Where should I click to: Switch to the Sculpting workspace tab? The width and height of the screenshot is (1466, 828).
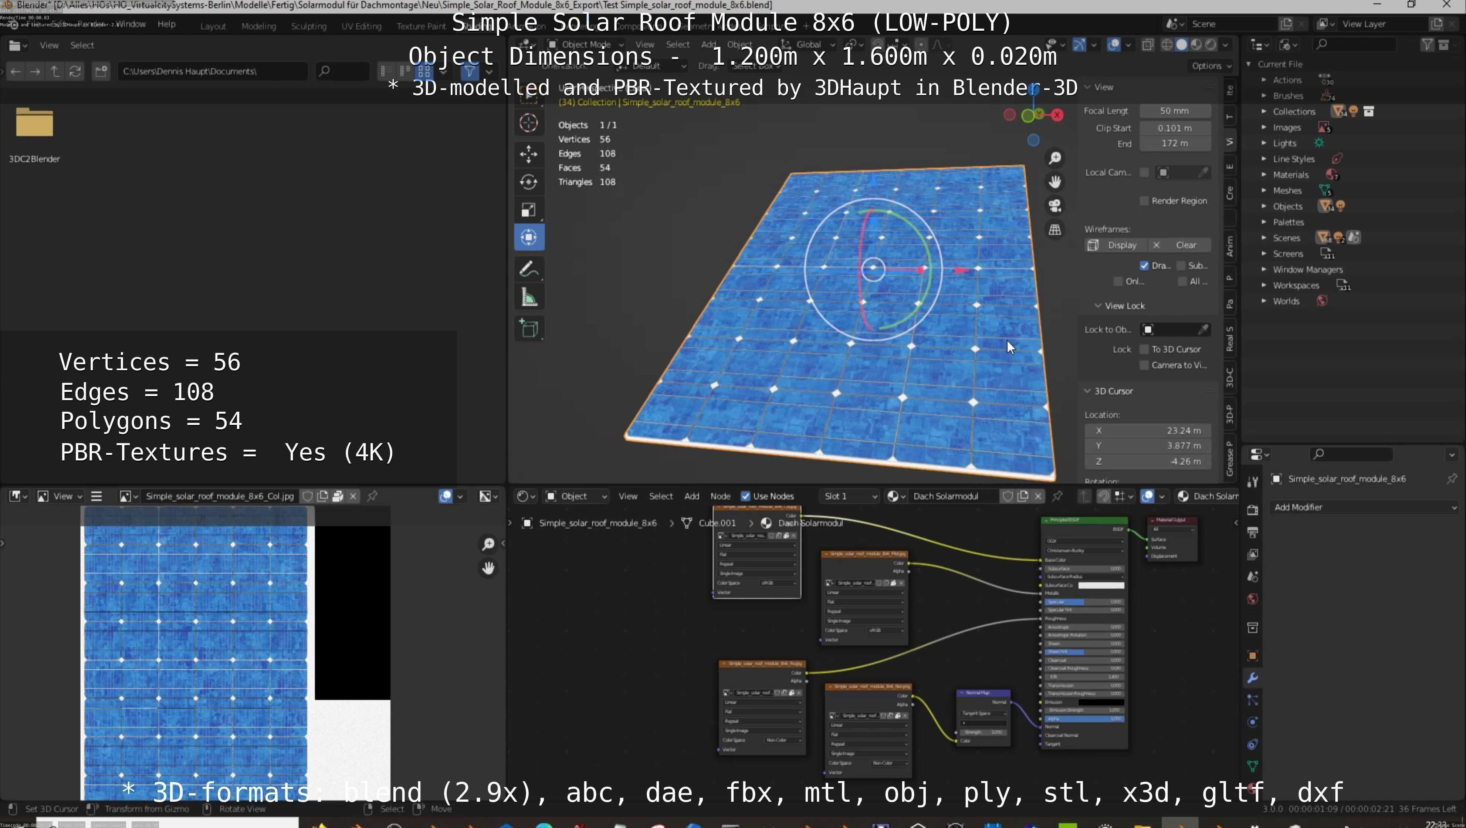[308, 26]
